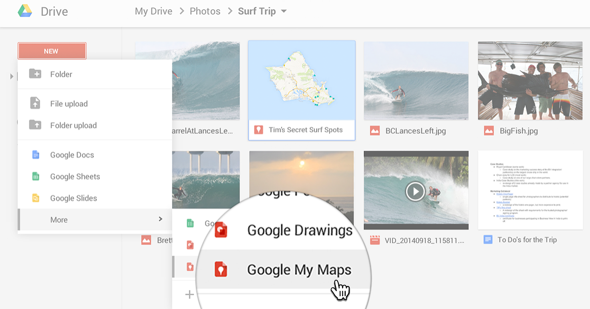Click the file upload arrow icon
590x309 pixels.
coord(35,103)
